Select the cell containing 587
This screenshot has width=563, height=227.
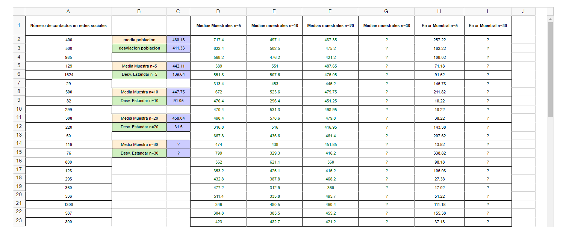click(68, 213)
